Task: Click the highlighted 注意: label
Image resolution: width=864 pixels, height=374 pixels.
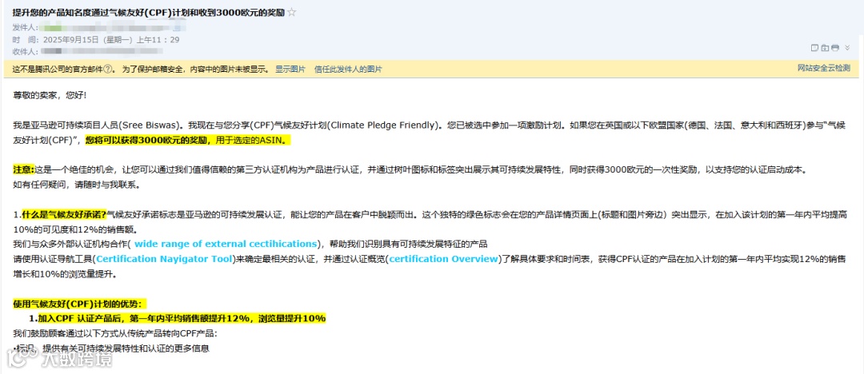Action: coord(24,169)
